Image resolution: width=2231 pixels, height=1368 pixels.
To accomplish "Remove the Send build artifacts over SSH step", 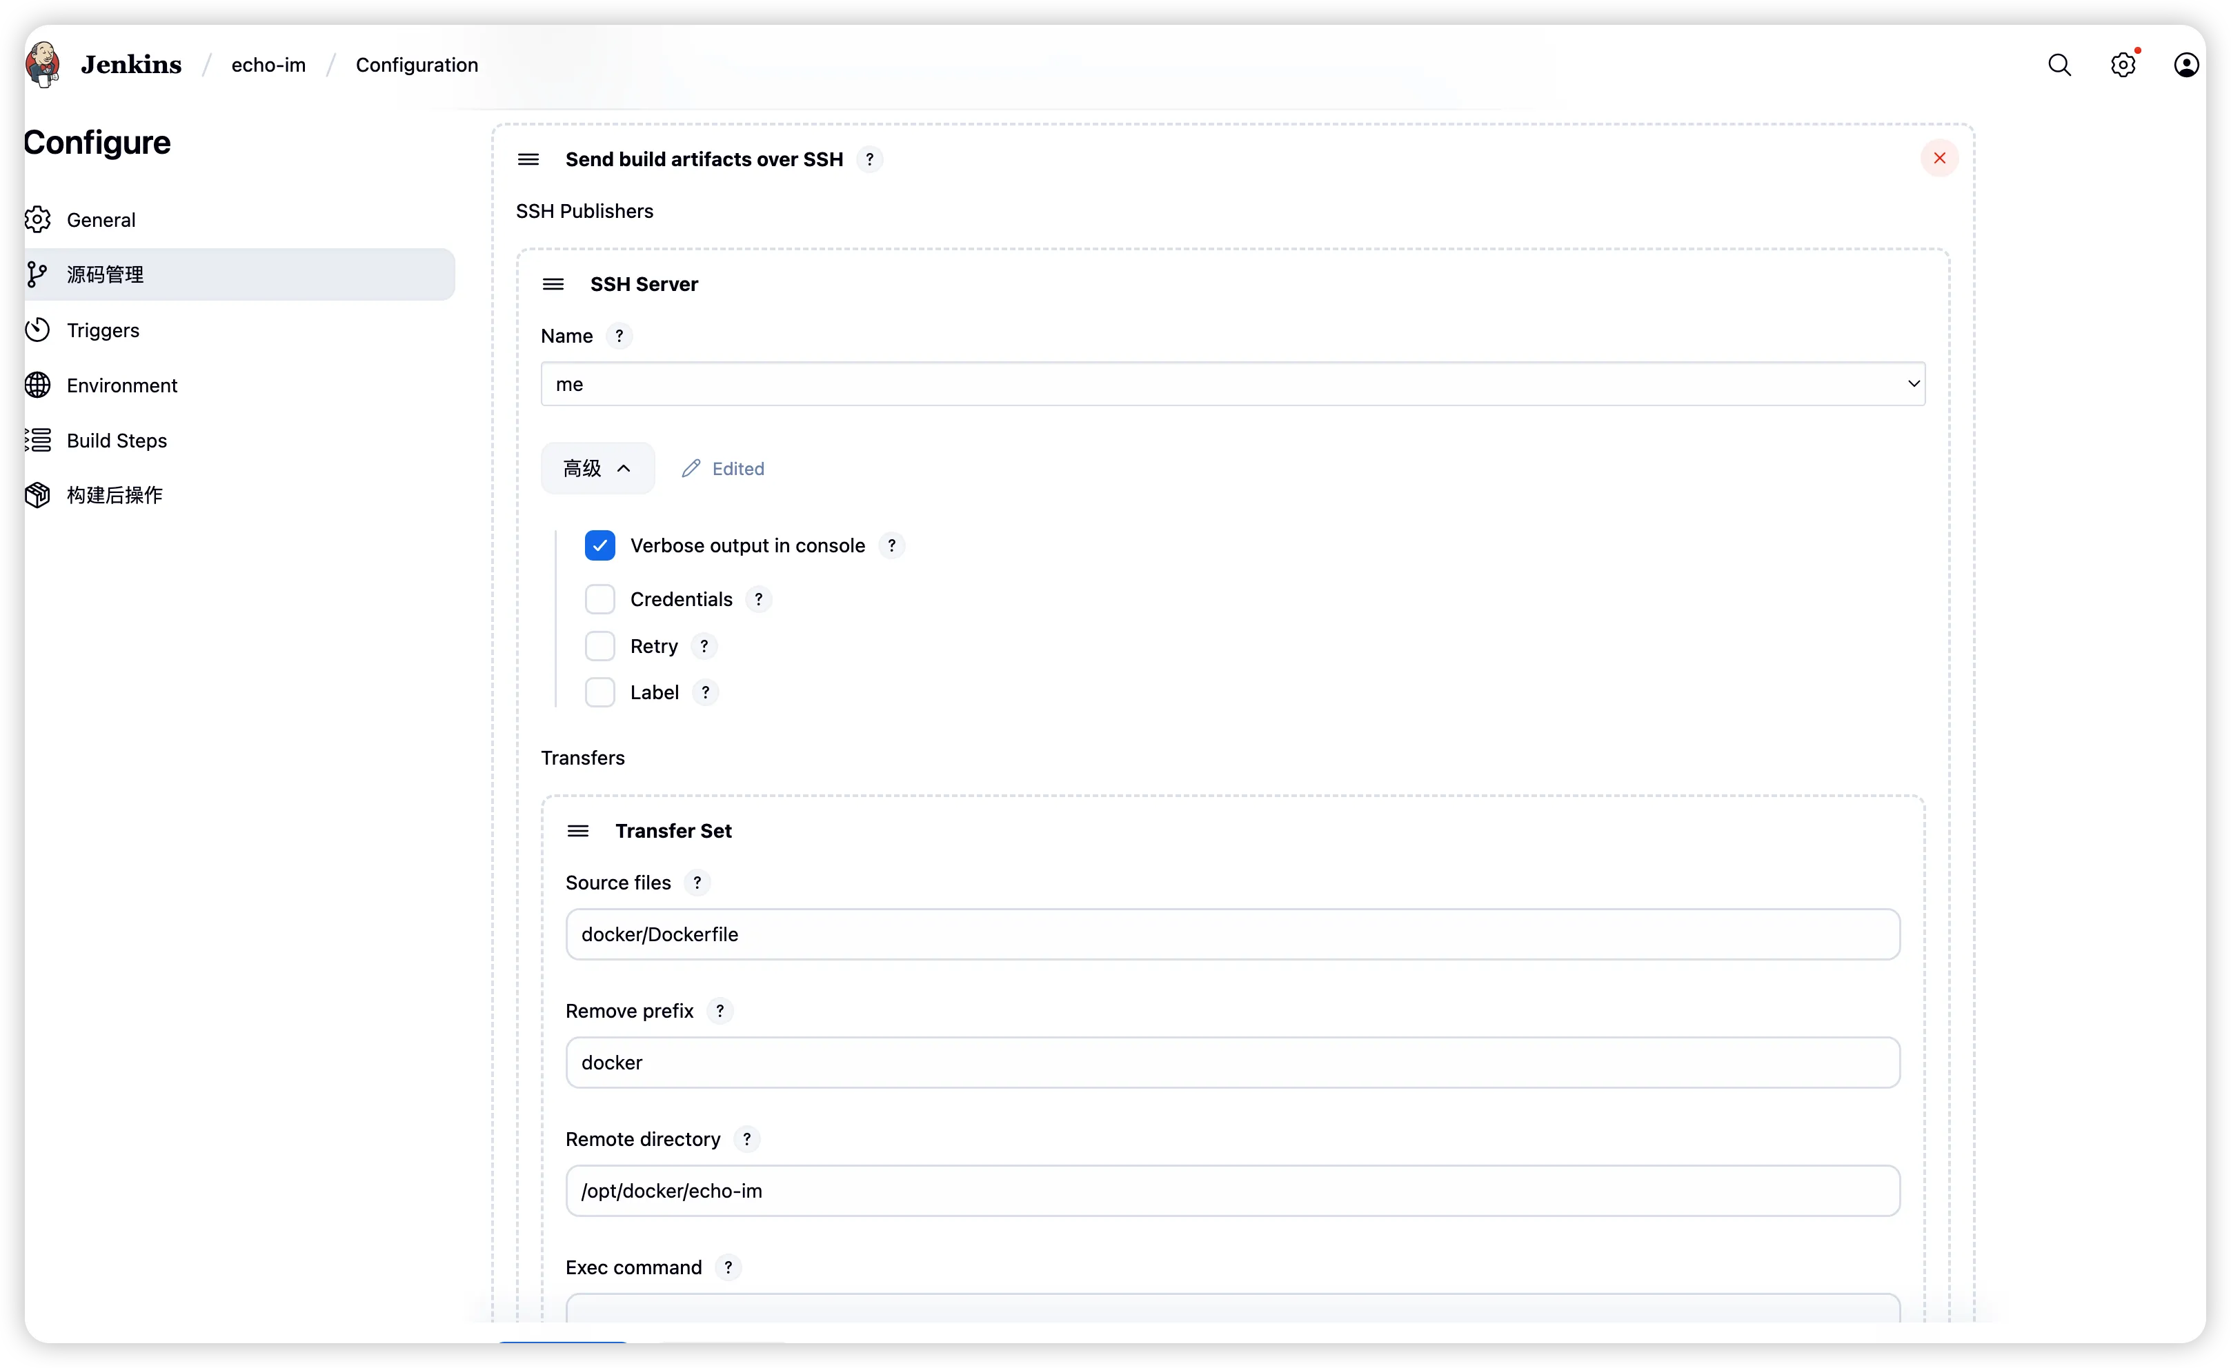I will pyautogui.click(x=1939, y=159).
